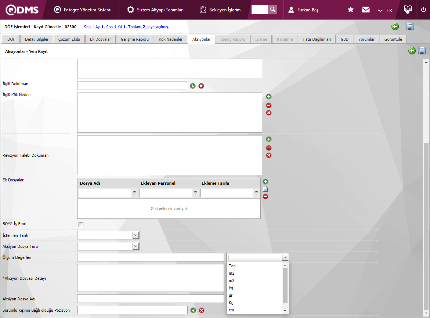Open Sistem Altyapı Tanımları menu

pyautogui.click(x=155, y=10)
